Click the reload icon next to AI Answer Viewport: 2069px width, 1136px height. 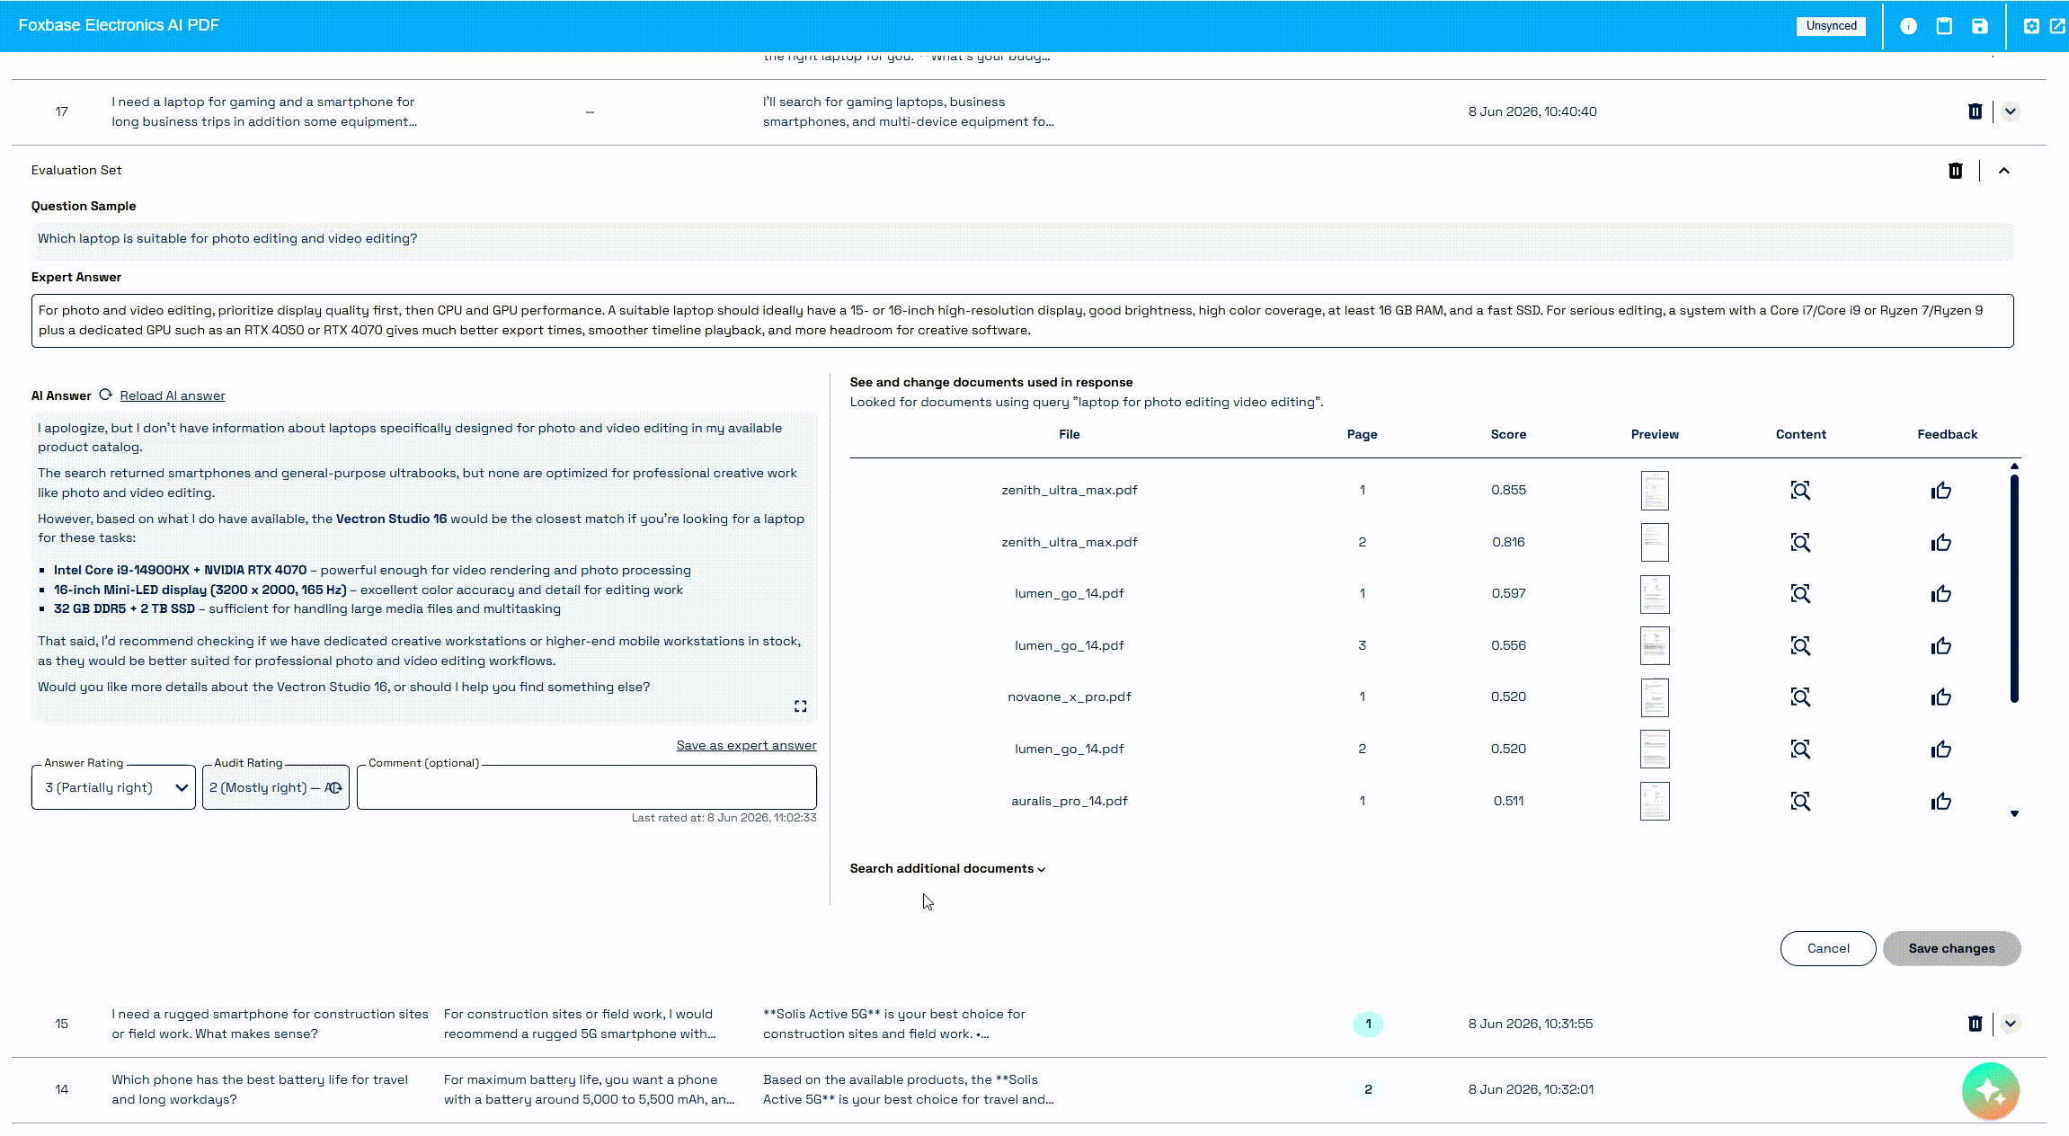105,395
